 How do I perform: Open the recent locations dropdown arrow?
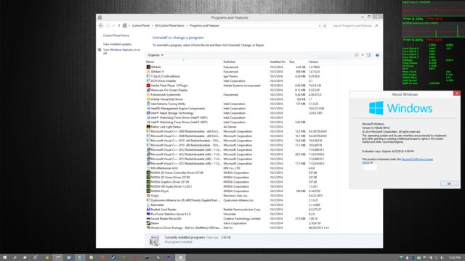(113, 26)
